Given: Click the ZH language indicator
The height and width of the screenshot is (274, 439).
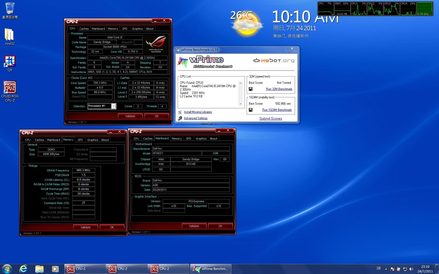Looking at the screenshot, I should pos(379,268).
